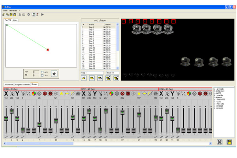
Task: Select 'a - all heads' group in list
Action: [220, 89]
